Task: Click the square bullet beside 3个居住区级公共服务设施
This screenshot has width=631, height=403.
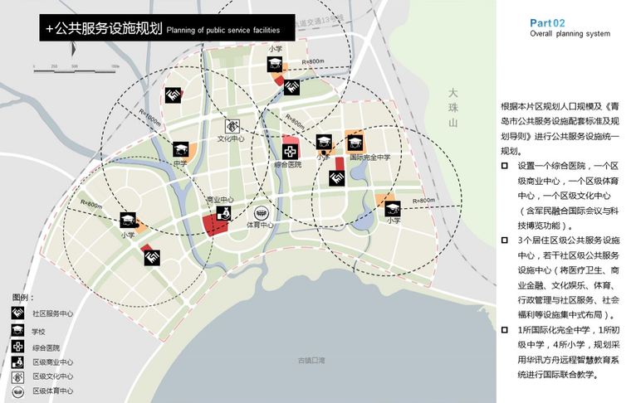Action: pos(505,240)
